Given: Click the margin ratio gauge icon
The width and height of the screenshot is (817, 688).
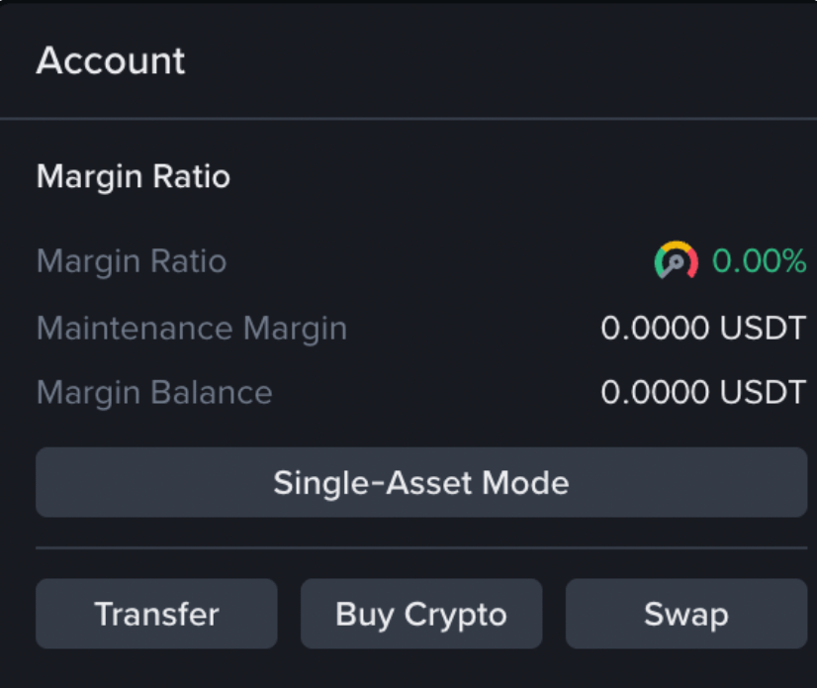Looking at the screenshot, I should point(677,261).
